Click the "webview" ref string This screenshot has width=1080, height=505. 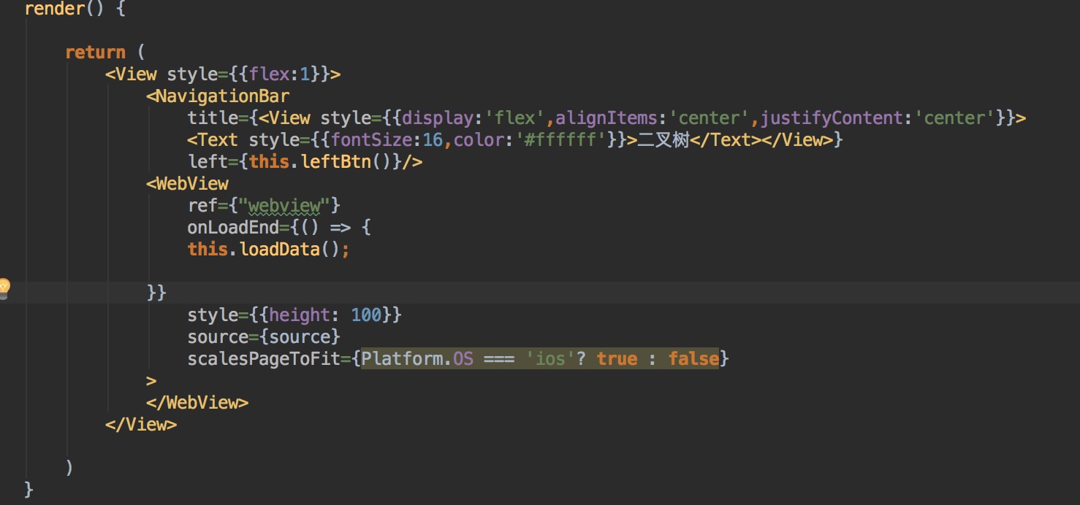click(284, 206)
